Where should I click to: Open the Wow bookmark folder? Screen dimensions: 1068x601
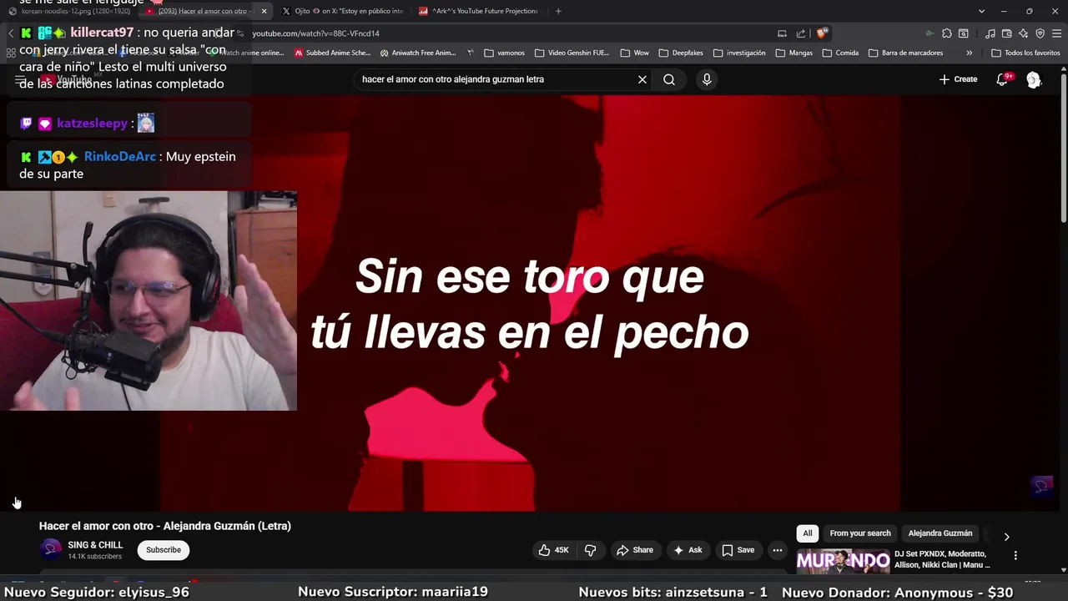(635, 53)
